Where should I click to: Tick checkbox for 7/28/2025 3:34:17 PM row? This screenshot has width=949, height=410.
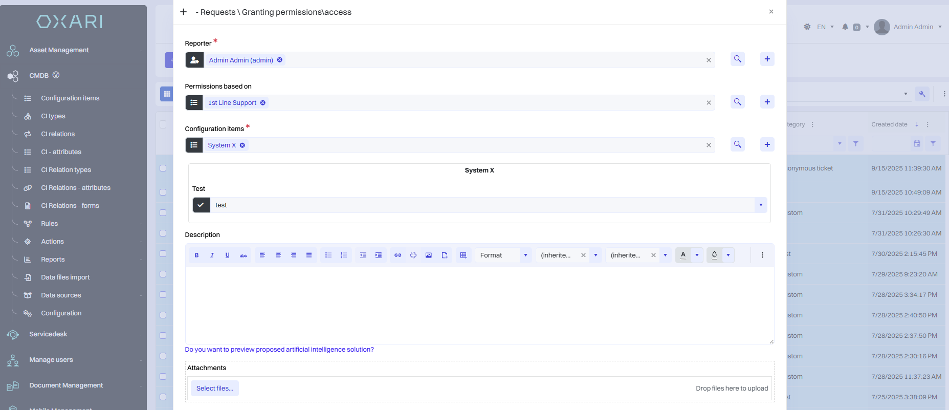coord(163,295)
